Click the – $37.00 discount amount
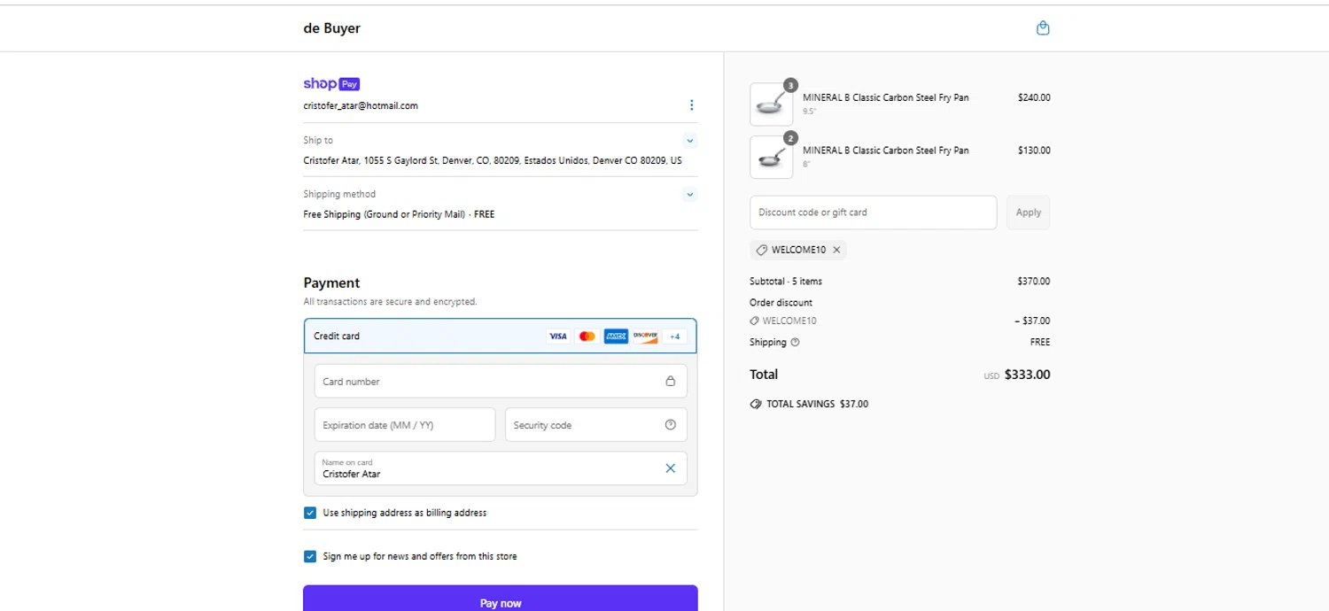 1032,321
